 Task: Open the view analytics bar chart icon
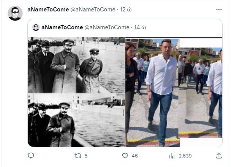(x=172, y=156)
